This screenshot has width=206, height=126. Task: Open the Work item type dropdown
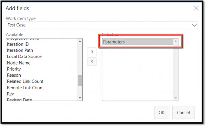tap(194, 25)
